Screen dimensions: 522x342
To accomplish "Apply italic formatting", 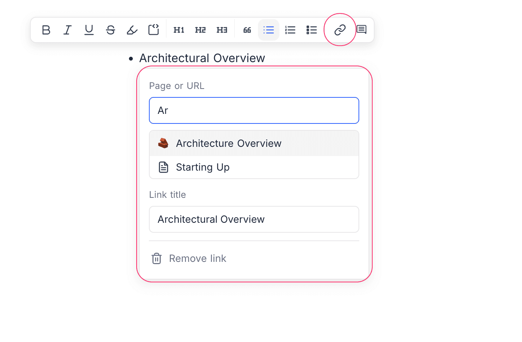I will (x=68, y=30).
